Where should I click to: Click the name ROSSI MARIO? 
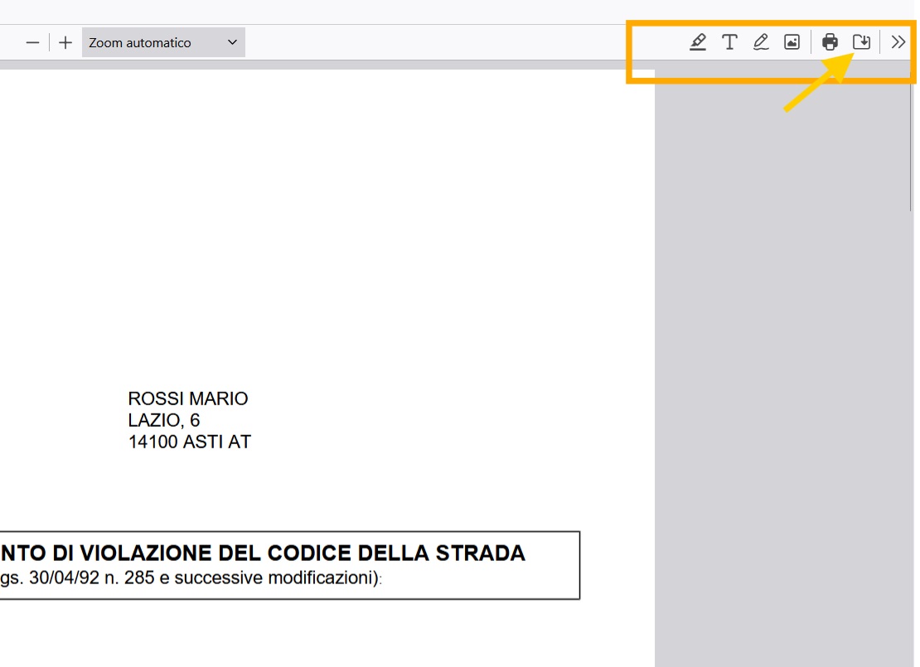point(188,399)
